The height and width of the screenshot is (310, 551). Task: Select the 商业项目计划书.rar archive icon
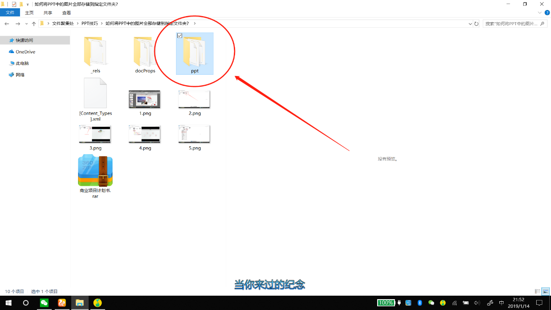click(95, 171)
